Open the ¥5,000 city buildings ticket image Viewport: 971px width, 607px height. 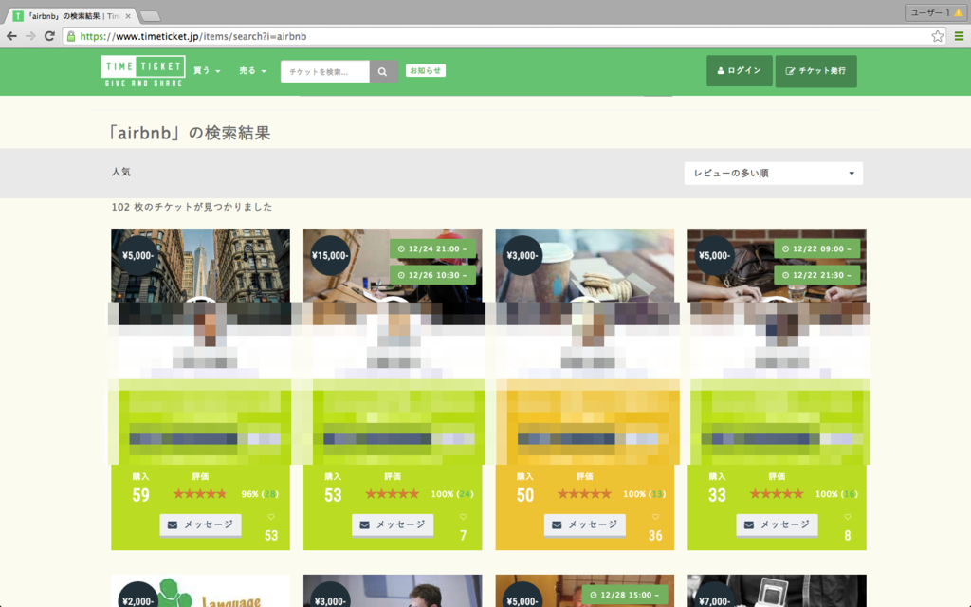point(201,266)
